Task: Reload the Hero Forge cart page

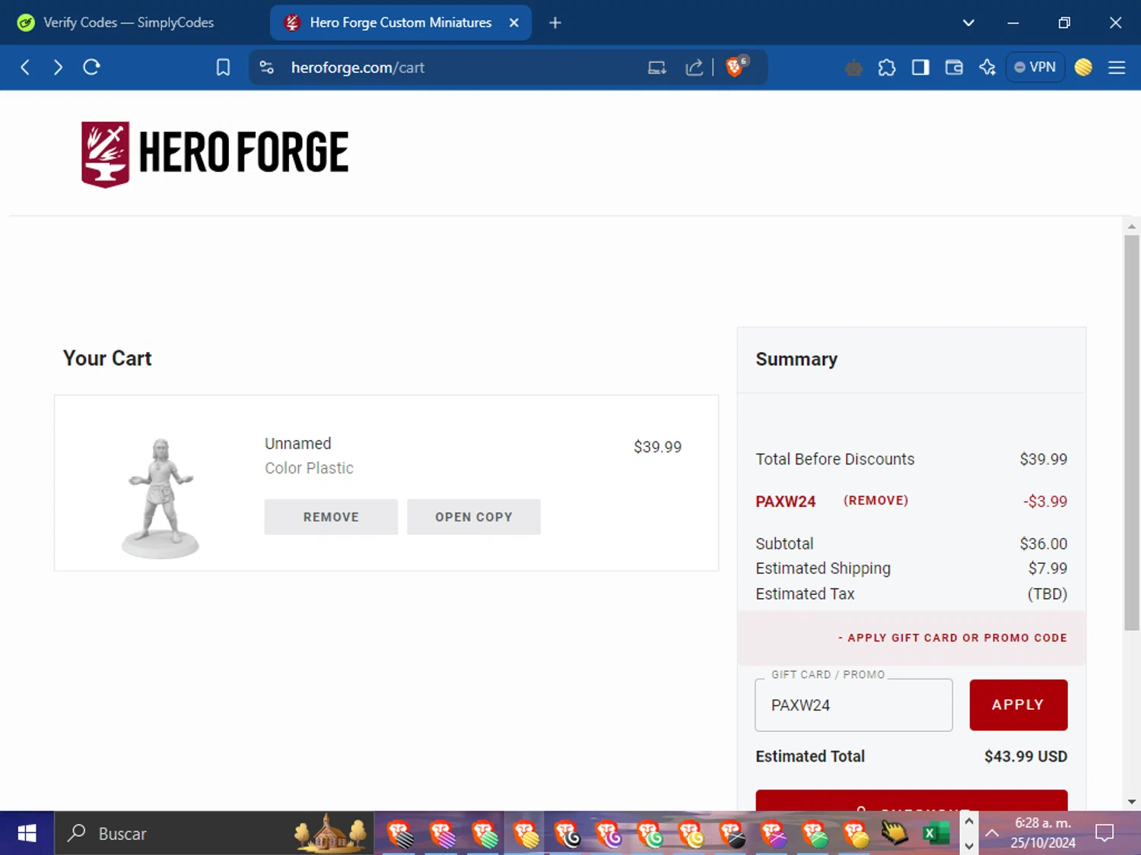Action: (x=92, y=68)
